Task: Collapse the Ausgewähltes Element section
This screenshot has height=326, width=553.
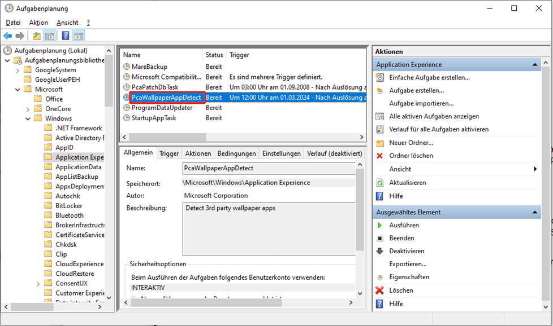Action: pos(534,212)
